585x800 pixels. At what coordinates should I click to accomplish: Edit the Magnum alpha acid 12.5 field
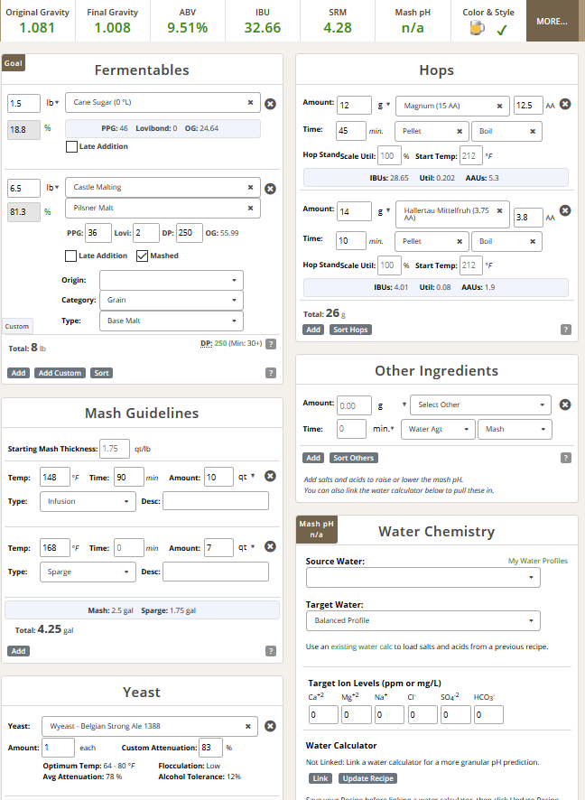tap(528, 105)
